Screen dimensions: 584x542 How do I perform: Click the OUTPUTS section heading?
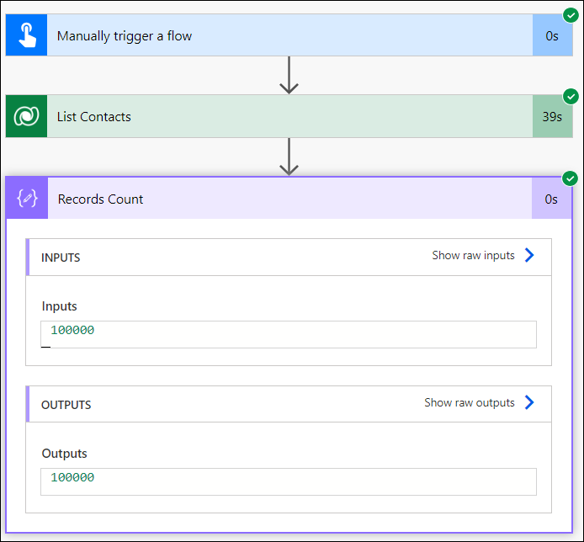tap(66, 405)
